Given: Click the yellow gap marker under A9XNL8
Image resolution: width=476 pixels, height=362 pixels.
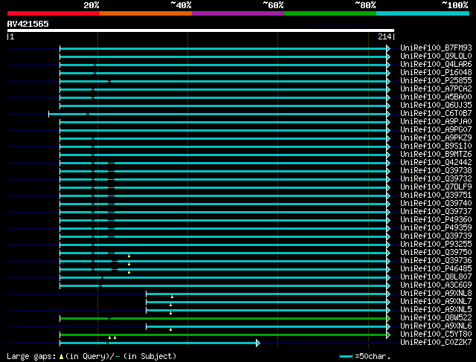Looking at the screenshot, I should pyautogui.click(x=172, y=297).
